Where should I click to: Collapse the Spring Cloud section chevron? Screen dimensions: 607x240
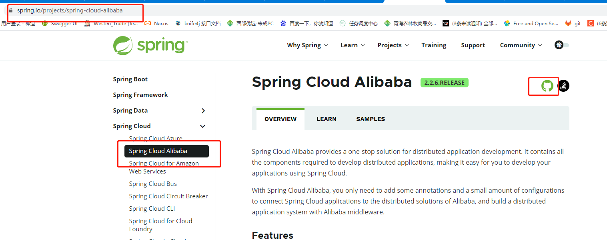203,126
